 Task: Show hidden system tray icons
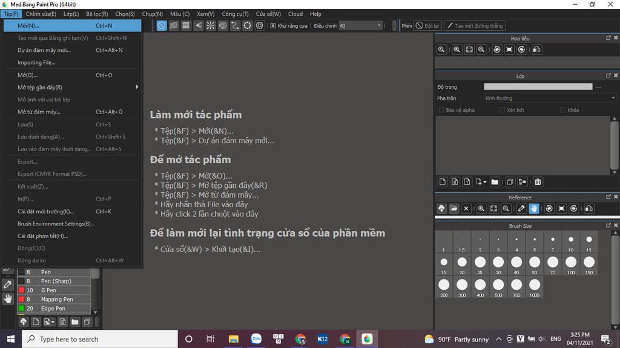499,339
